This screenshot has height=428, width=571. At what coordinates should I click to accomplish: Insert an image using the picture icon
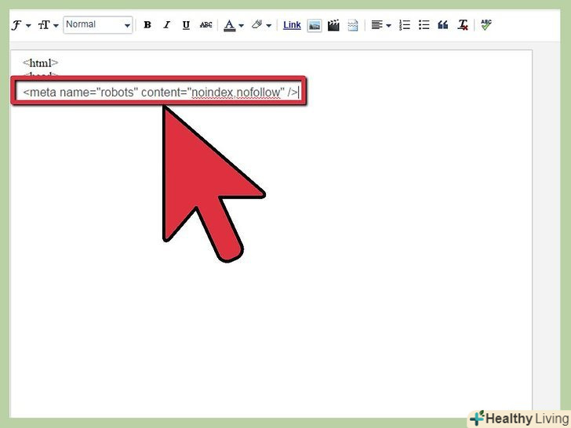tap(314, 25)
